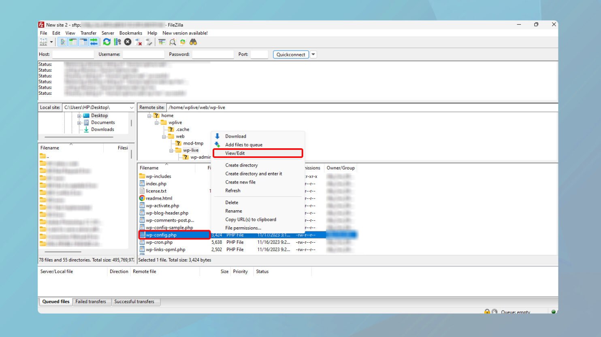601x337 pixels.
Task: Open the Site Manager
Action: point(43,41)
